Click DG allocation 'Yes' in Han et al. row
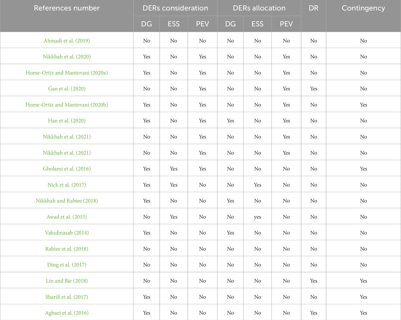 pyautogui.click(x=230, y=121)
